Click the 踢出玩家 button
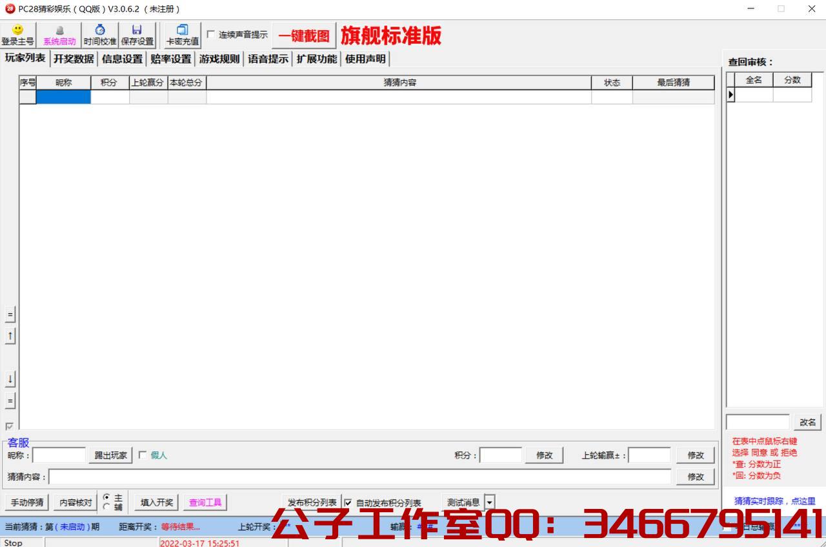826x547 pixels. click(110, 455)
